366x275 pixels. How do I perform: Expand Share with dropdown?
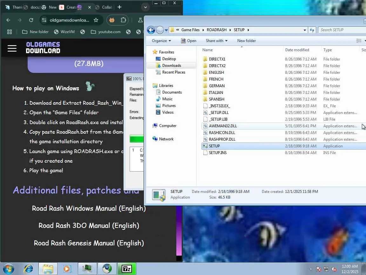[217, 41]
